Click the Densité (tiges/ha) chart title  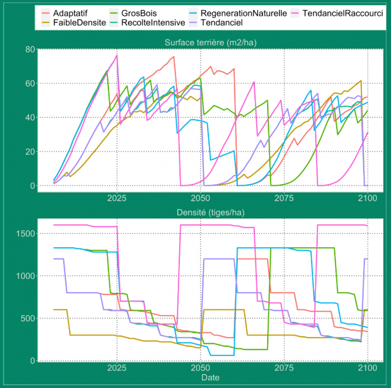(x=210, y=212)
